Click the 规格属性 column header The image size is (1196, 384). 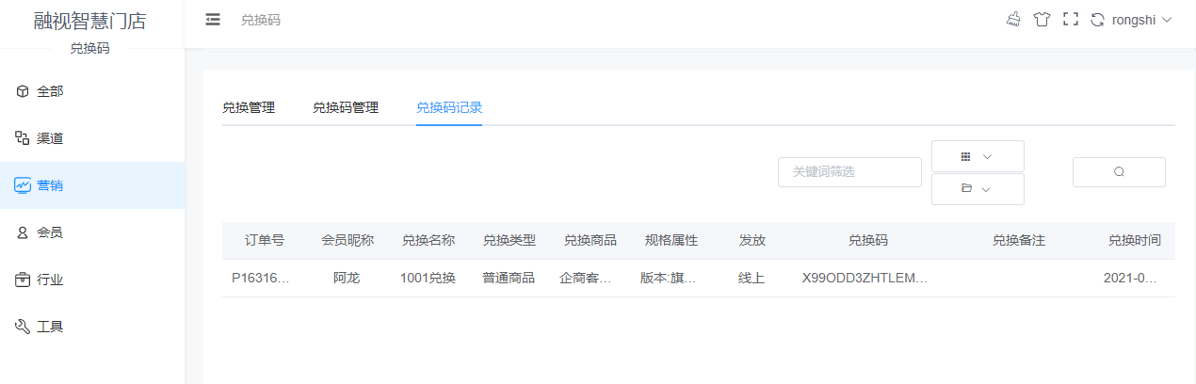671,241
